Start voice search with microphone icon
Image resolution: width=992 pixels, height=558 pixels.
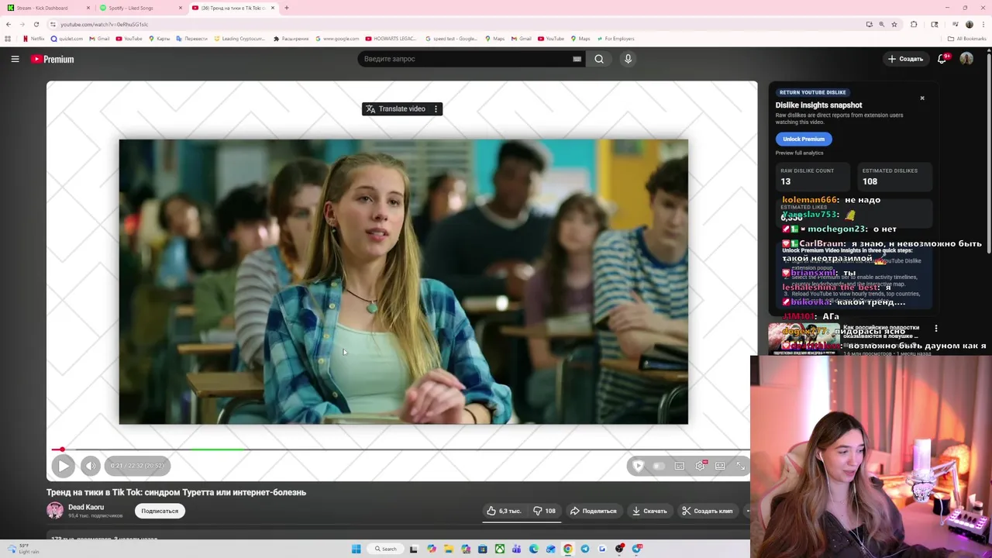pos(628,59)
